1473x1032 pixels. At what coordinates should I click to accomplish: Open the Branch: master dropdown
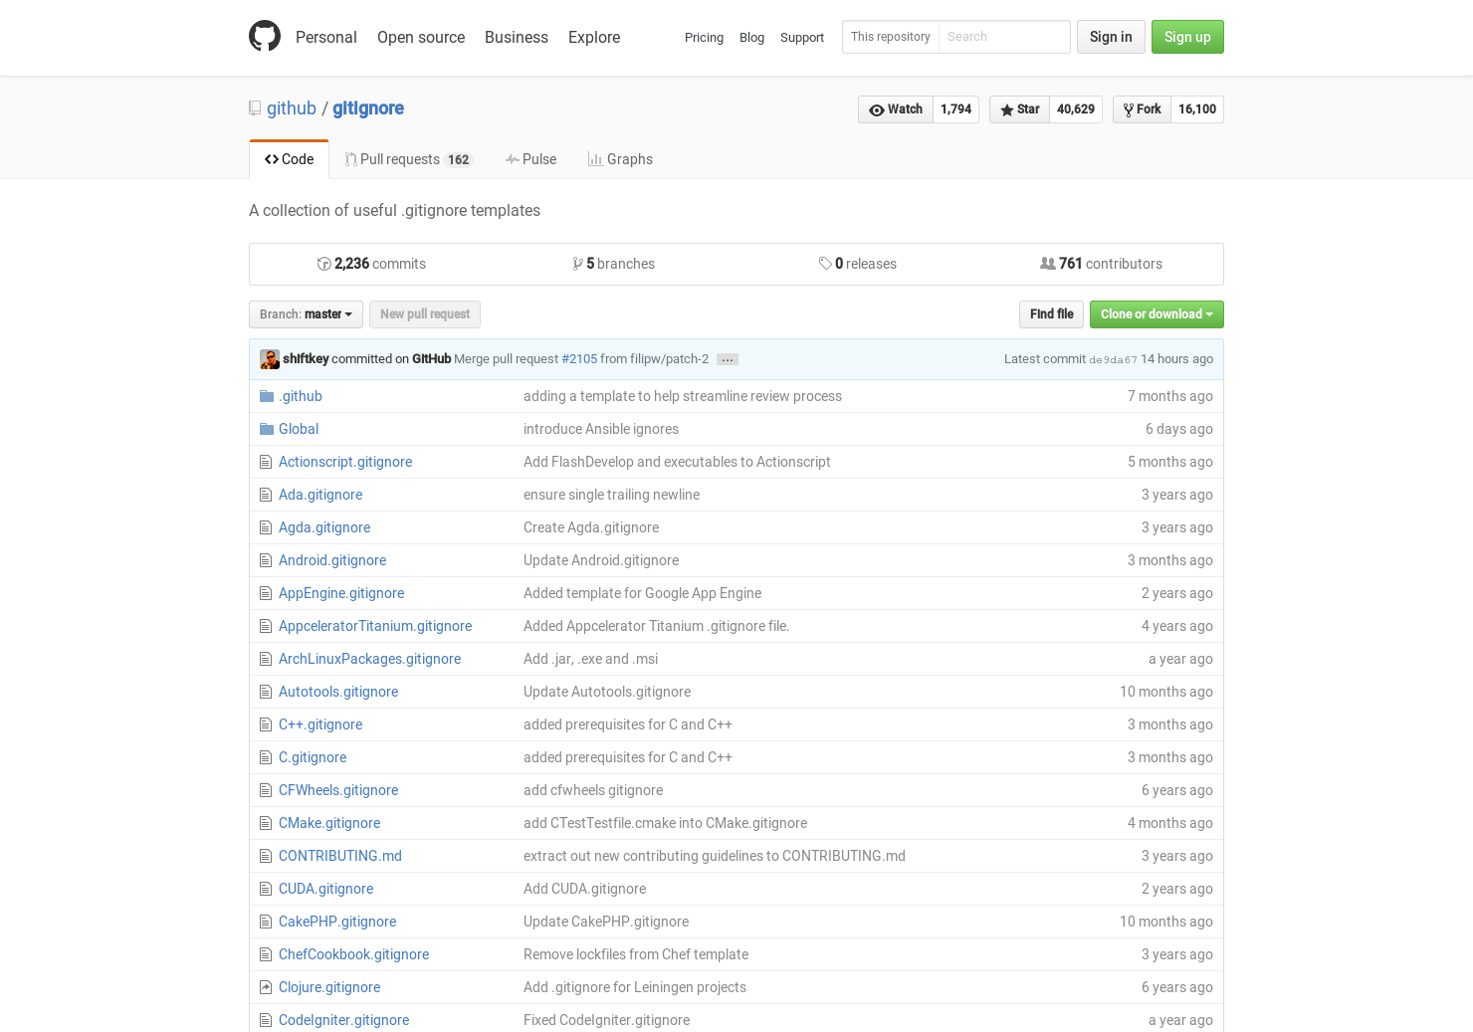coord(306,314)
